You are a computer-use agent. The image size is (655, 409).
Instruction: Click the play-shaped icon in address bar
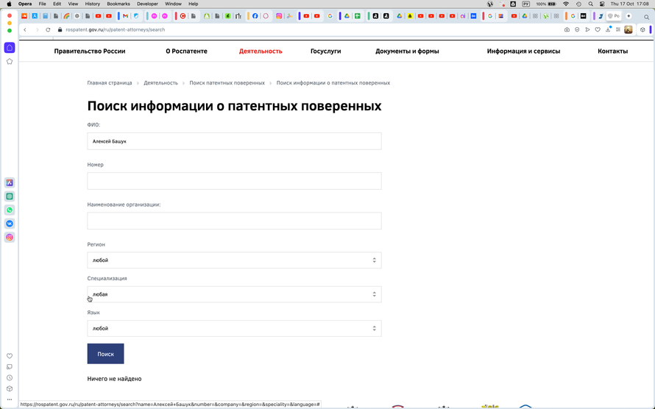pos(587,29)
